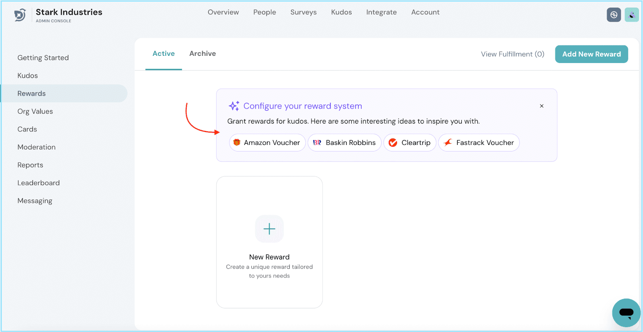This screenshot has height=332, width=643.
Task: Open Org Values in the sidebar
Action: point(35,111)
